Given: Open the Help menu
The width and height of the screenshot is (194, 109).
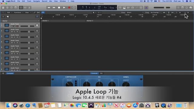Looking at the screenshot, I should point(72,1).
